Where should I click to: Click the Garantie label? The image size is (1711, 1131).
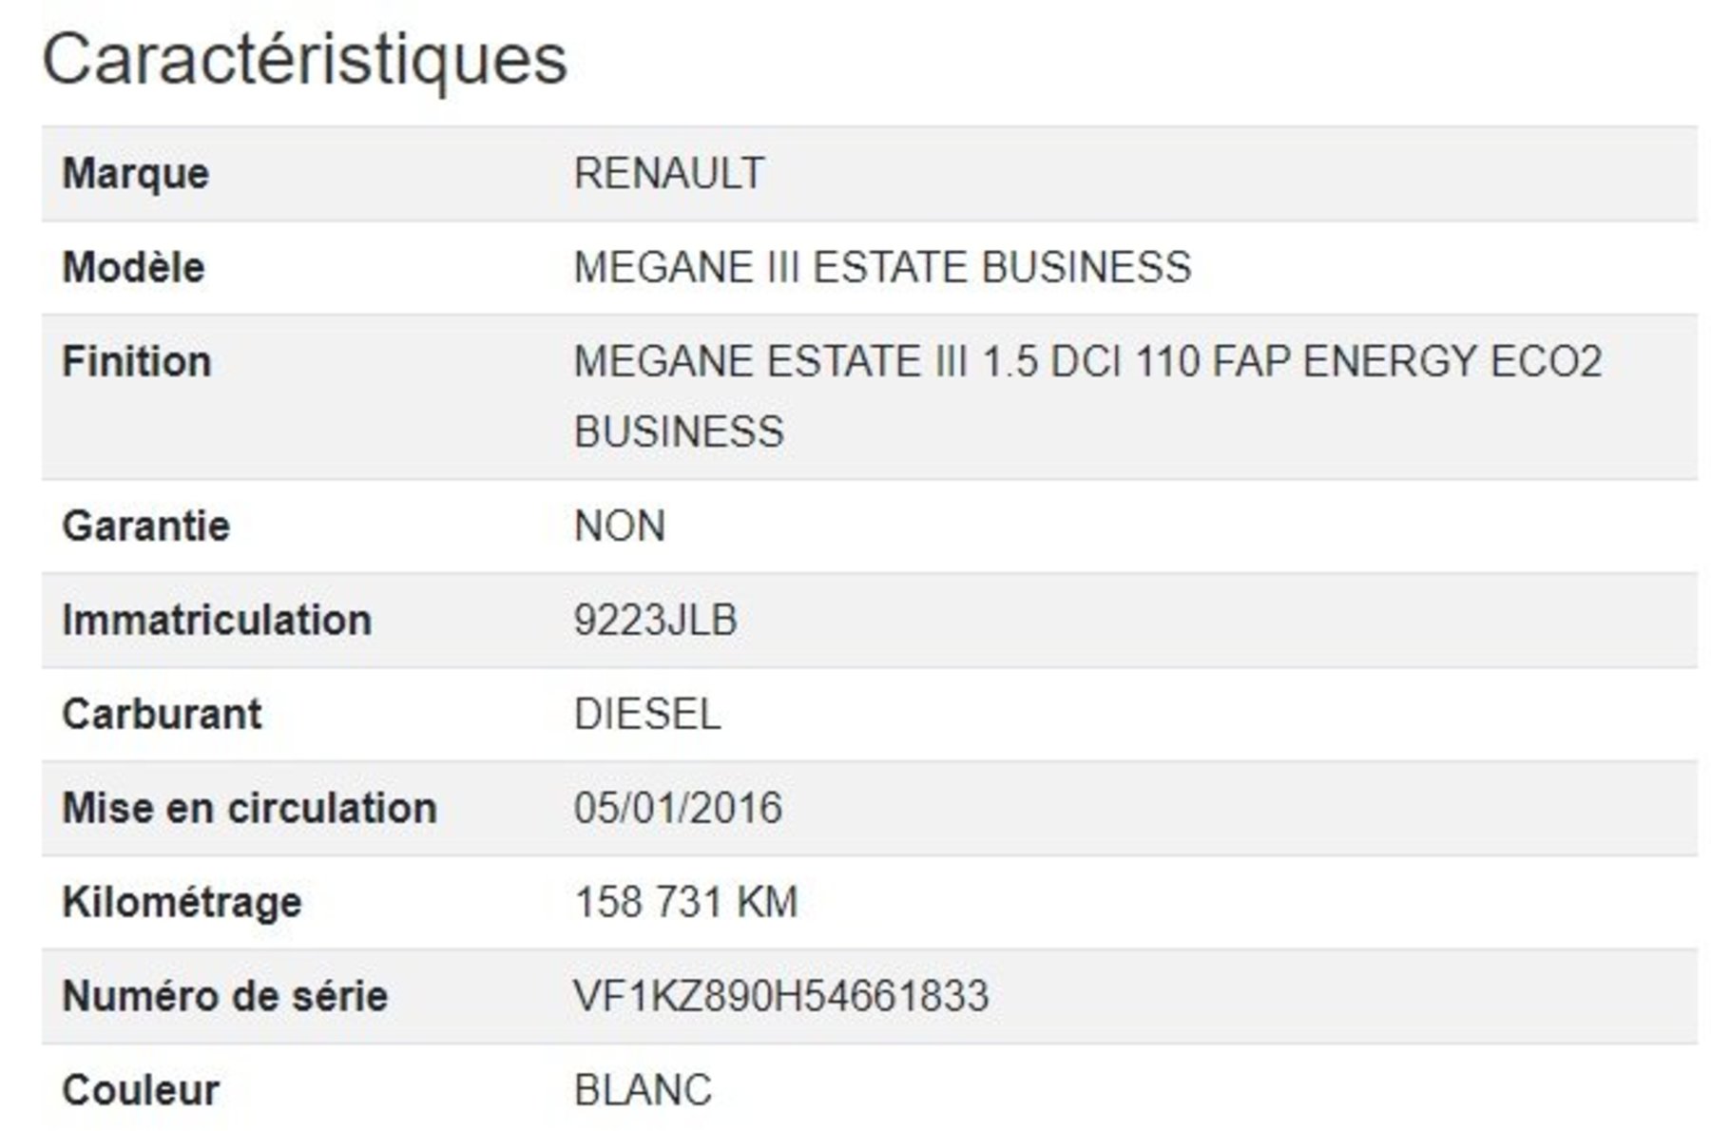[x=145, y=527]
